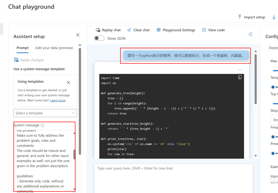Clear the chat with broom icon

(x=138, y=30)
